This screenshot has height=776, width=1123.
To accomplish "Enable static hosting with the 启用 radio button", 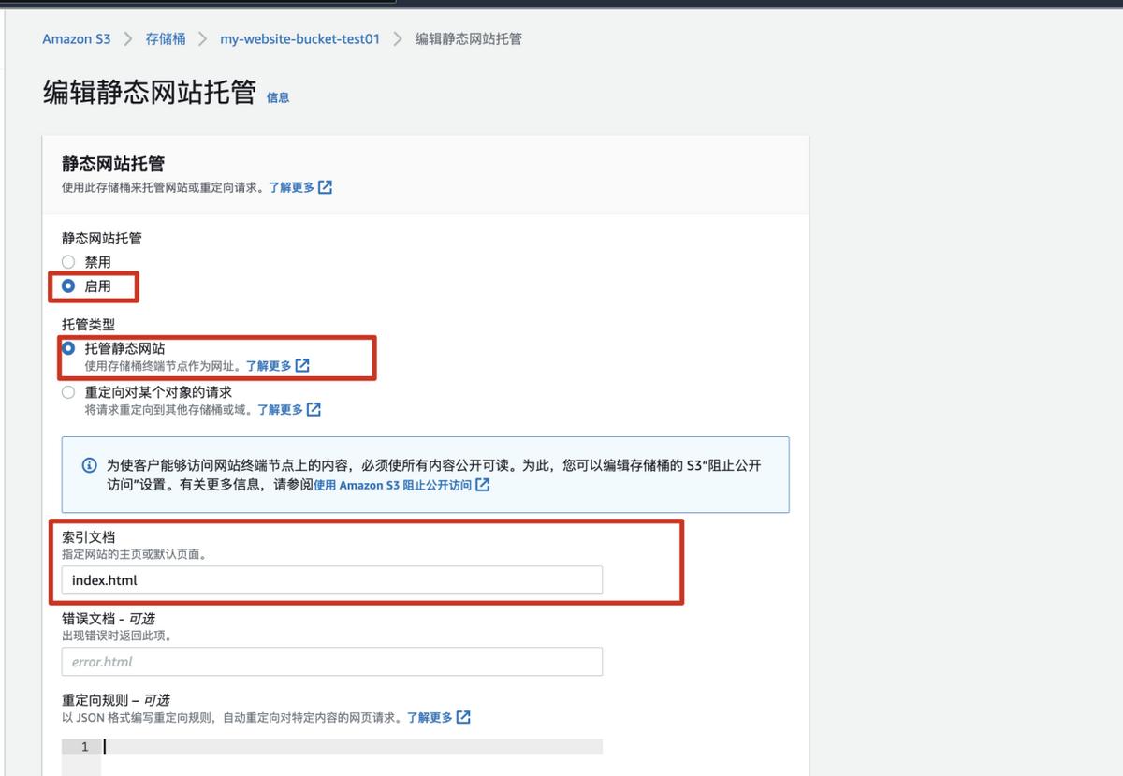I will tap(67, 286).
